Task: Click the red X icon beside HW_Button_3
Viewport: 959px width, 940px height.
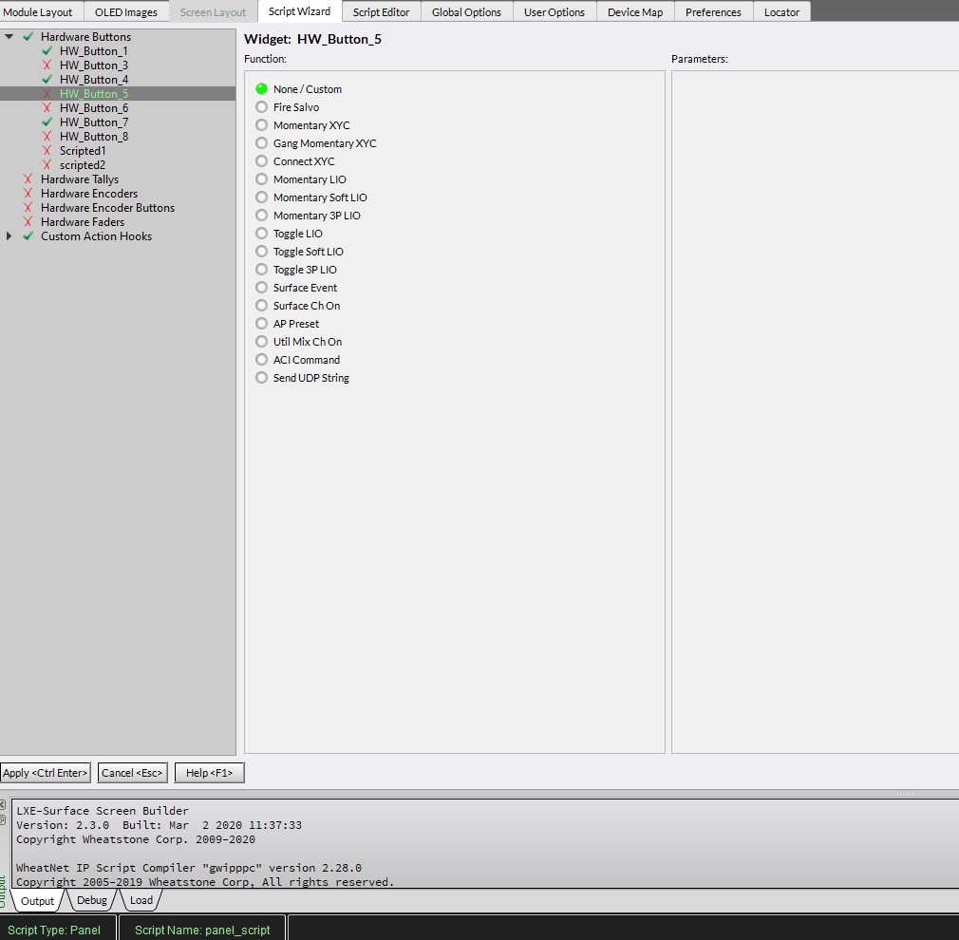Action: (47, 66)
